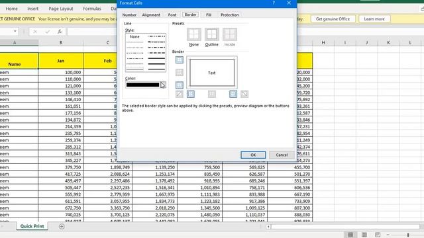Screen dimensions: 424x238
Task: Click the Insert Function fx icon
Action: tap(60, 32)
